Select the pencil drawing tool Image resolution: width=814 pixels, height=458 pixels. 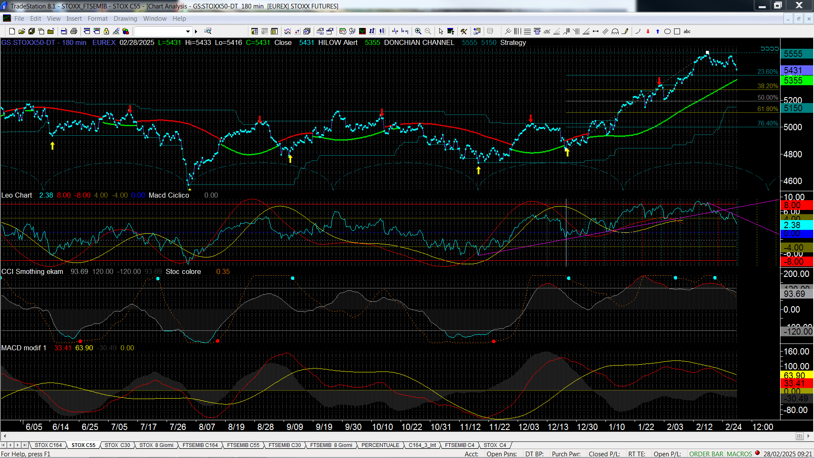click(x=625, y=31)
